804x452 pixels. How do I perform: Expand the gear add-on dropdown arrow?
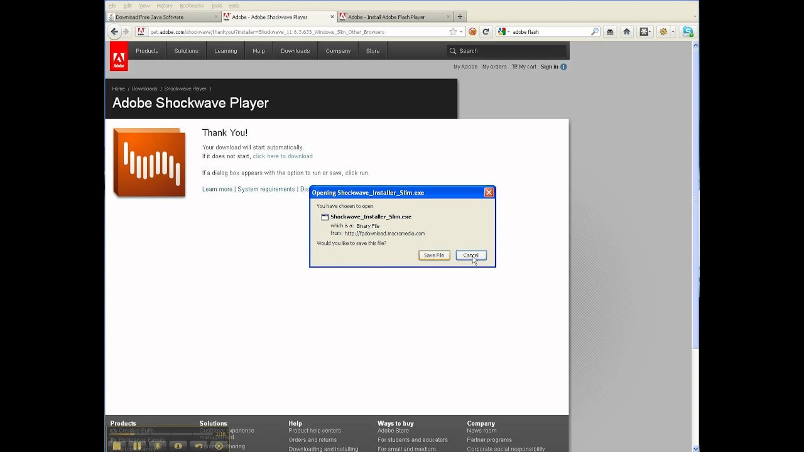click(673, 31)
